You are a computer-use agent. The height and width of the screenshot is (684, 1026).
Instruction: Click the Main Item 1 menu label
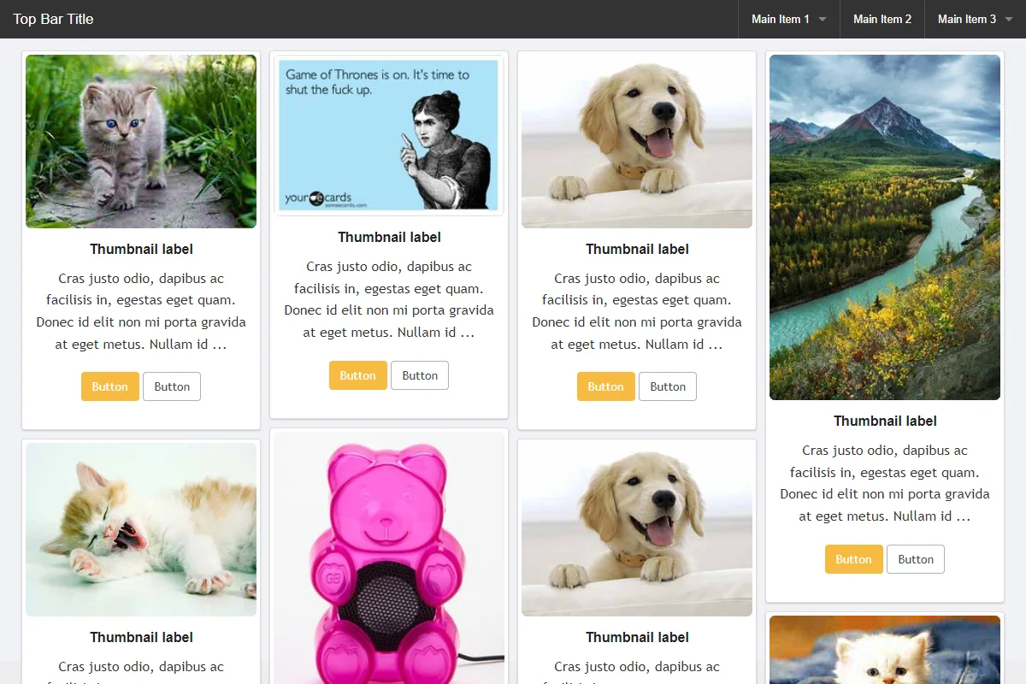pyautogui.click(x=781, y=19)
